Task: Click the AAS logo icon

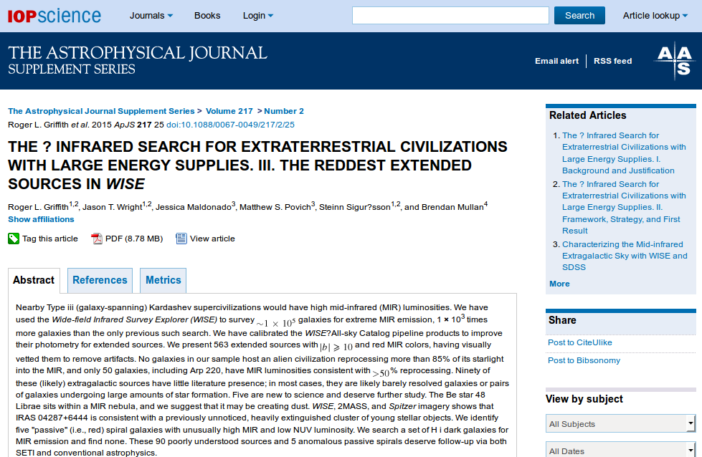Action: [675, 60]
